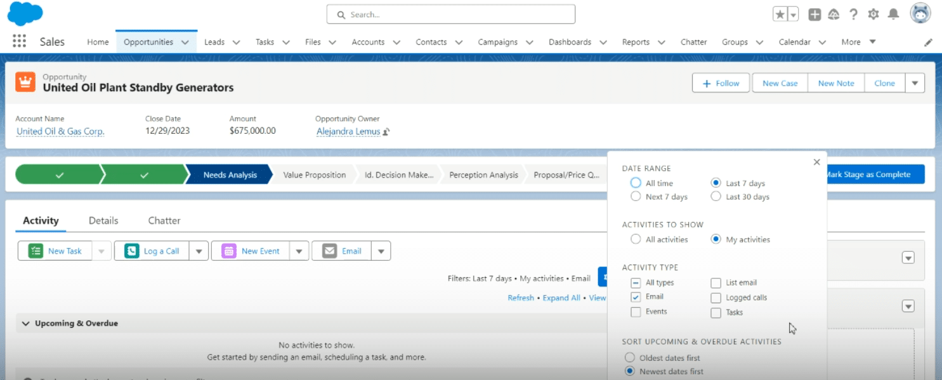The width and height of the screenshot is (942, 380).
Task: Choose the All activities option
Action: click(636, 239)
